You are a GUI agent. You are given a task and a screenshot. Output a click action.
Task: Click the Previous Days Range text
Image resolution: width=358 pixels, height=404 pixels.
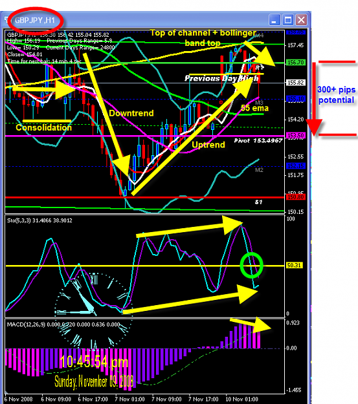pos(80,41)
